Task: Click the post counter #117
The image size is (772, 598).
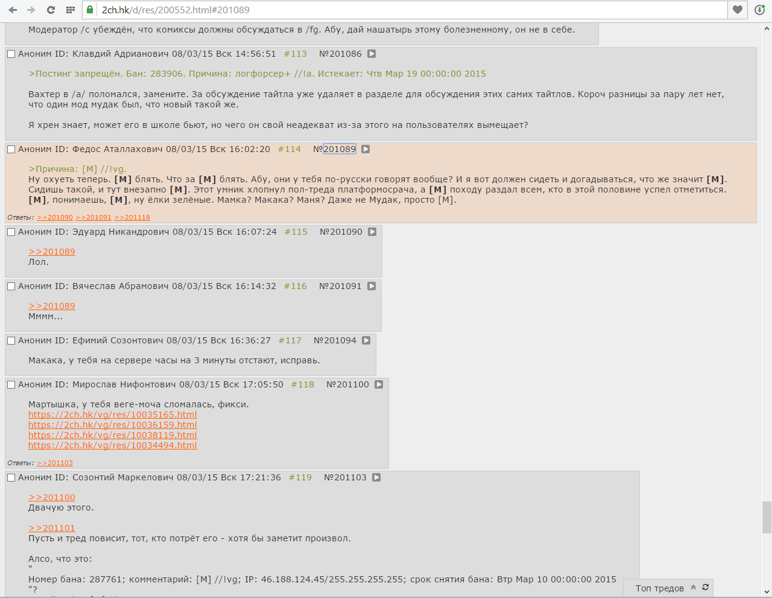Action: (x=290, y=340)
